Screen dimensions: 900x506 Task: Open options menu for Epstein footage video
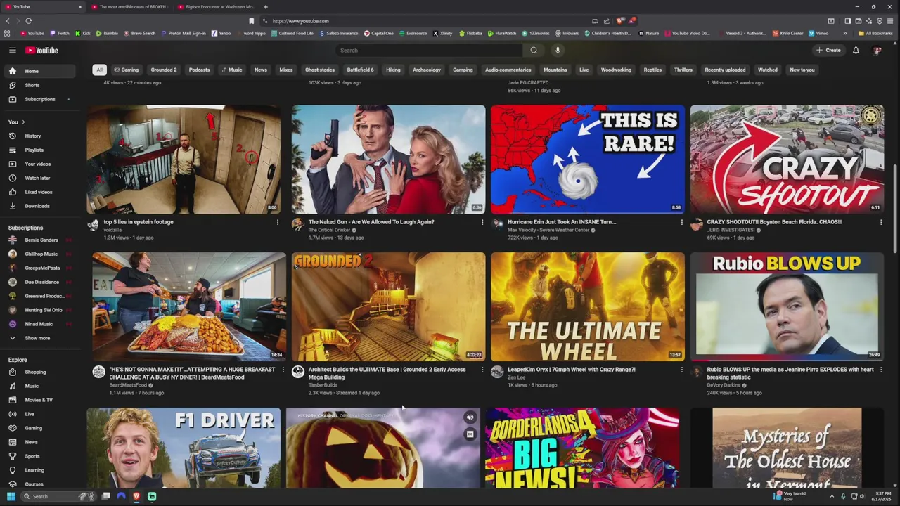(x=277, y=223)
